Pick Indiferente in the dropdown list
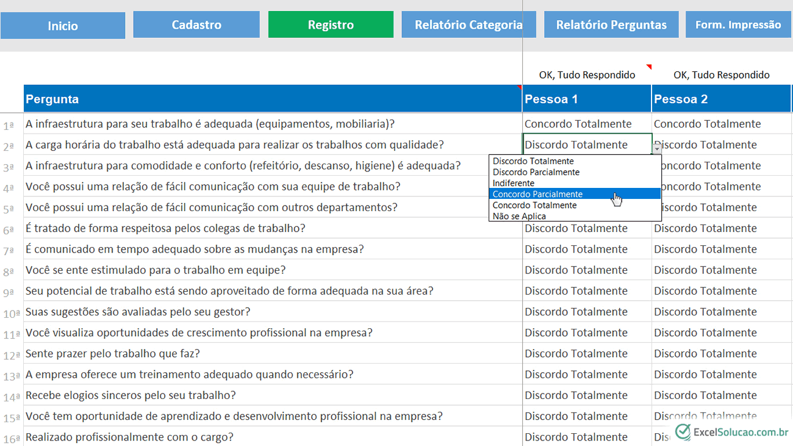This screenshot has height=446, width=793. pos(575,183)
